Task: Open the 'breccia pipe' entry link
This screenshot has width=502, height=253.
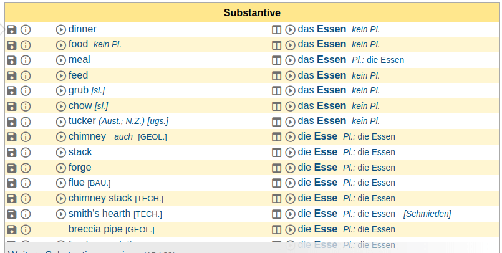Action: pos(95,229)
